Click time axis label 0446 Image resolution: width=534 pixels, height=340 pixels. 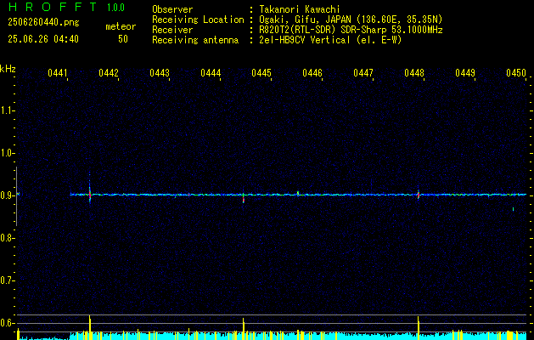click(x=312, y=72)
